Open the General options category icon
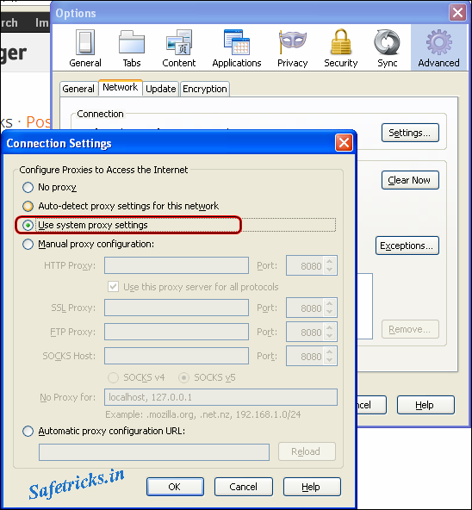 (85, 48)
